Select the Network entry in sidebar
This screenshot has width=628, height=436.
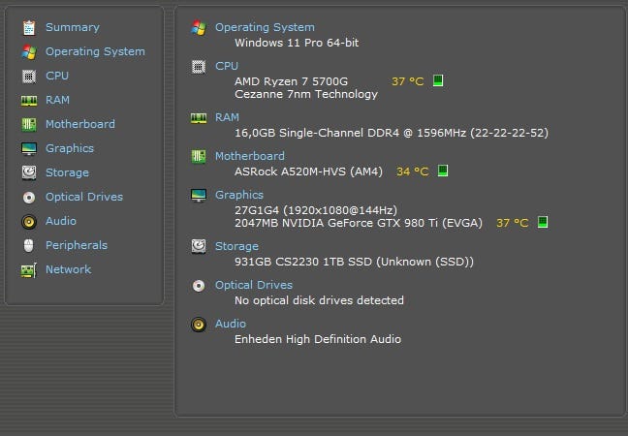click(68, 269)
